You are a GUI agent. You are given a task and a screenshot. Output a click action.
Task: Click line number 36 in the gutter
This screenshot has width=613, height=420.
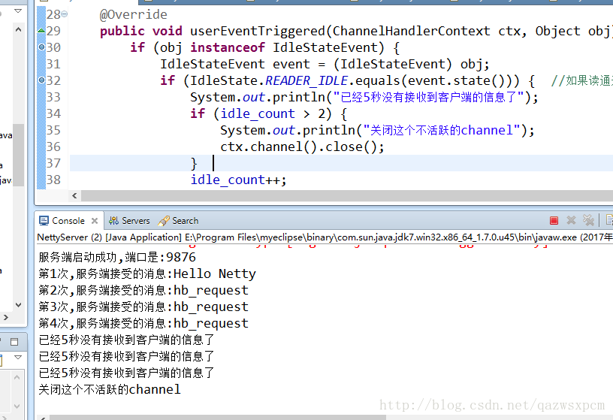[x=53, y=147]
